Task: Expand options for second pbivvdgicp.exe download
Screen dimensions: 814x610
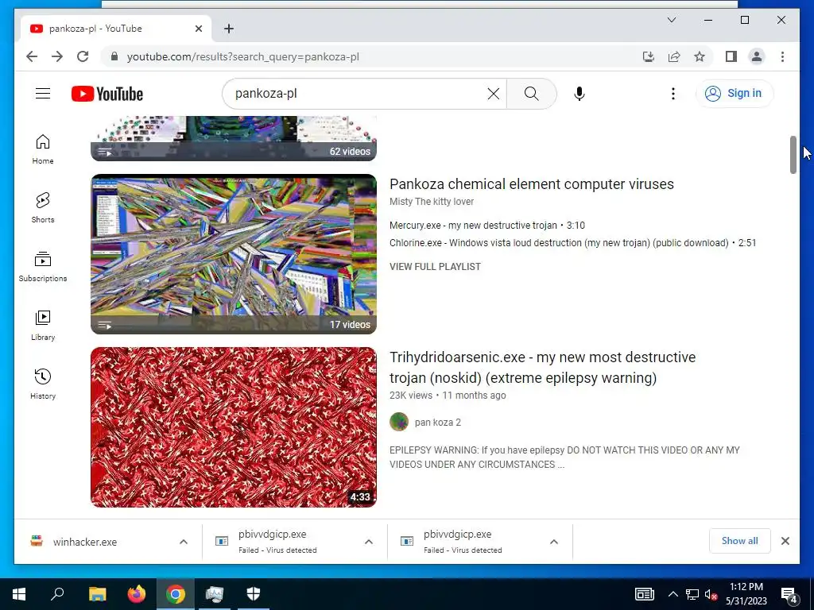Action: click(554, 542)
